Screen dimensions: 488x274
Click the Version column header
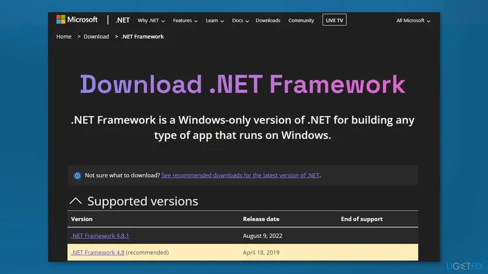click(81, 219)
